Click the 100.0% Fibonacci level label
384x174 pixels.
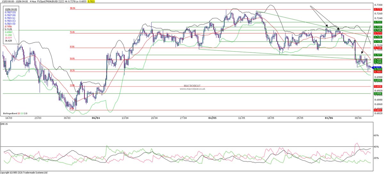coord(72,9)
